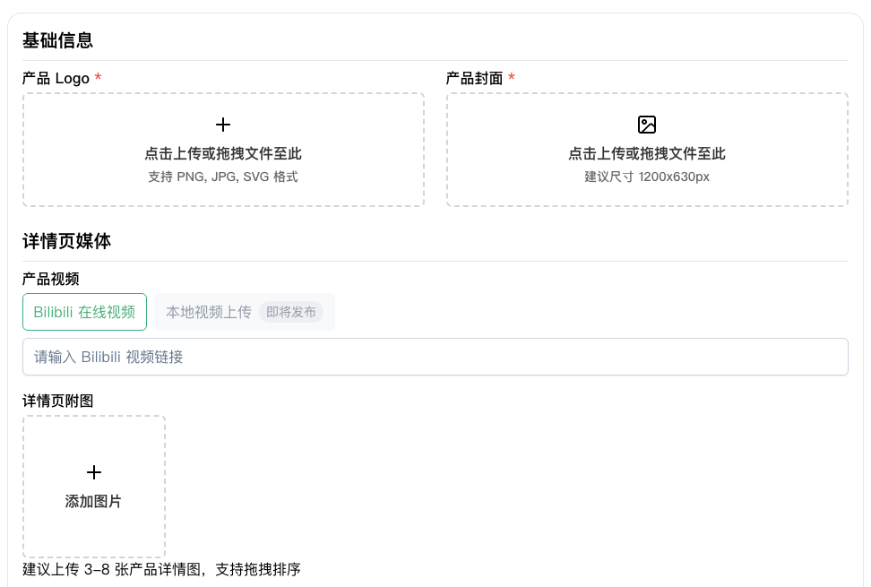871x587 pixels.
Task: Switch to the Bilibili 在线视频 tab
Action: (x=84, y=312)
